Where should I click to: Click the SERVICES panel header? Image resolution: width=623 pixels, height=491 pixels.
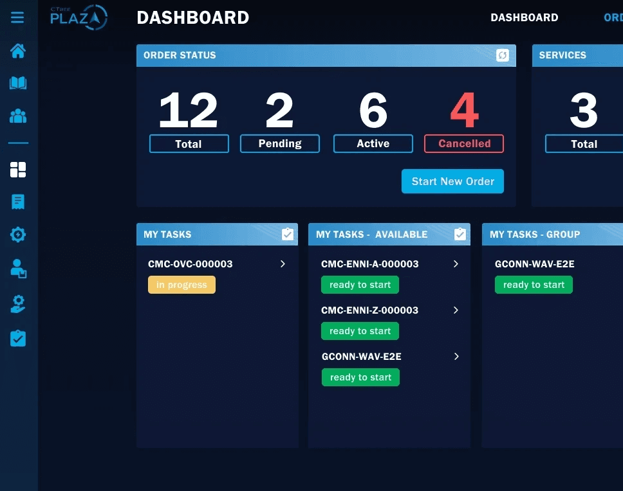pos(577,55)
